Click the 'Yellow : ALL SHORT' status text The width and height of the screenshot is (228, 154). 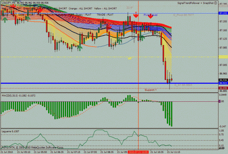(x=105, y=9)
